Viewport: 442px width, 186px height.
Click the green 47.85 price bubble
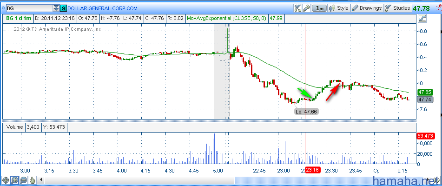pyautogui.click(x=426, y=92)
